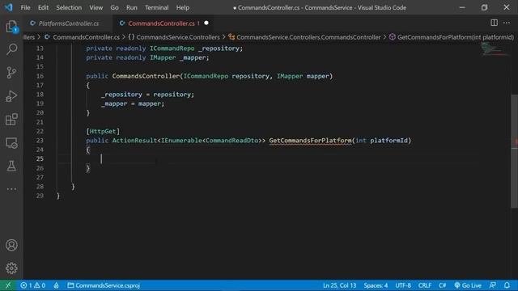Image resolution: width=518 pixels, height=291 pixels.
Task: Click CommandsController constructor name on line 16
Action: 146,76
